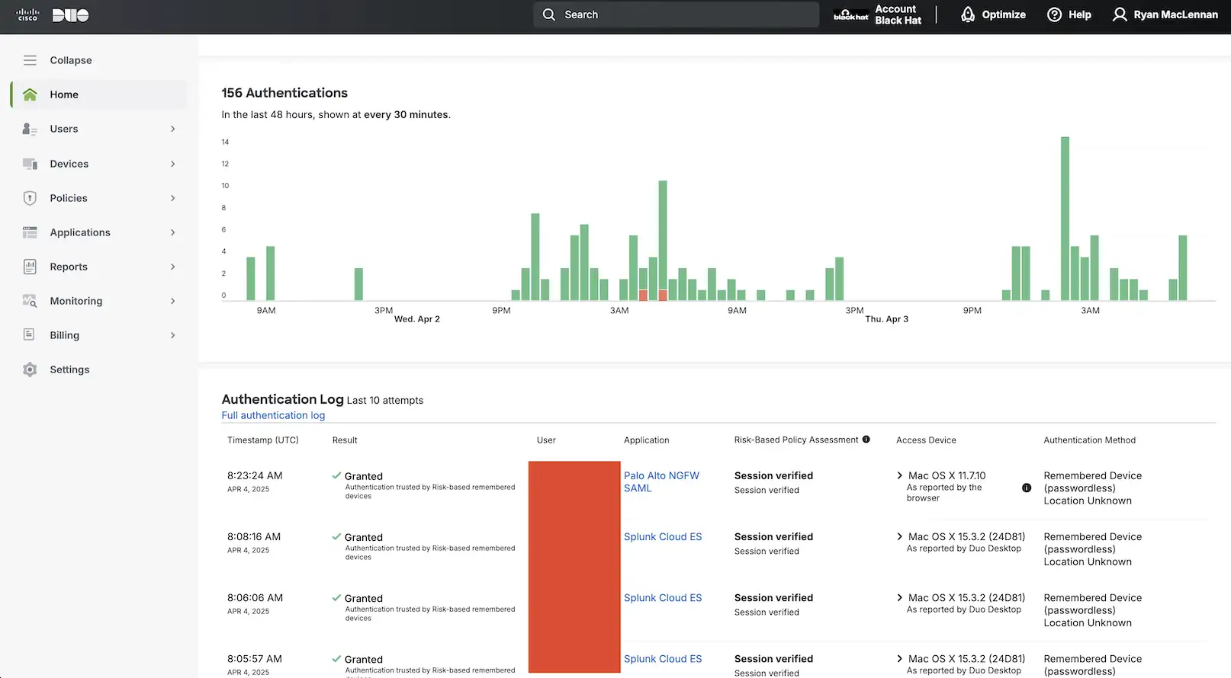This screenshot has width=1231, height=678.
Task: Go to Home in sidebar
Action: [64, 94]
